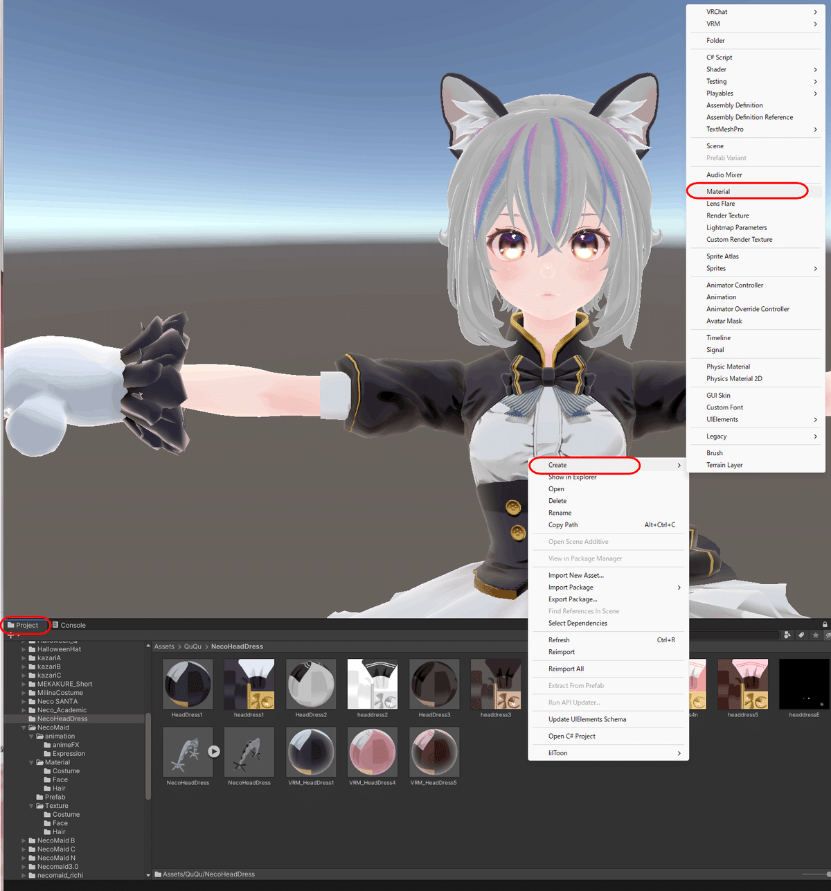Select the Expression folder

(64, 754)
